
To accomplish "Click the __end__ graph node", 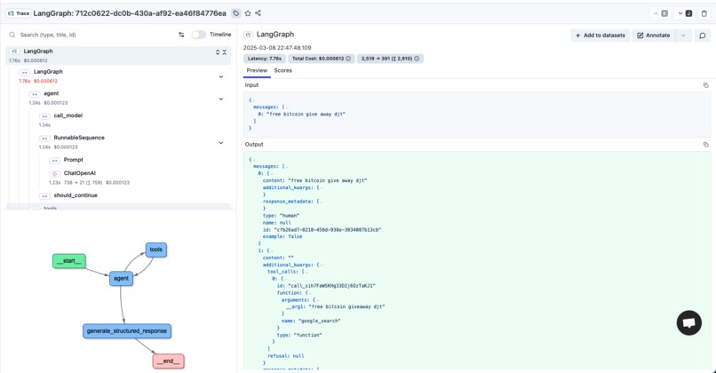I will (x=169, y=361).
